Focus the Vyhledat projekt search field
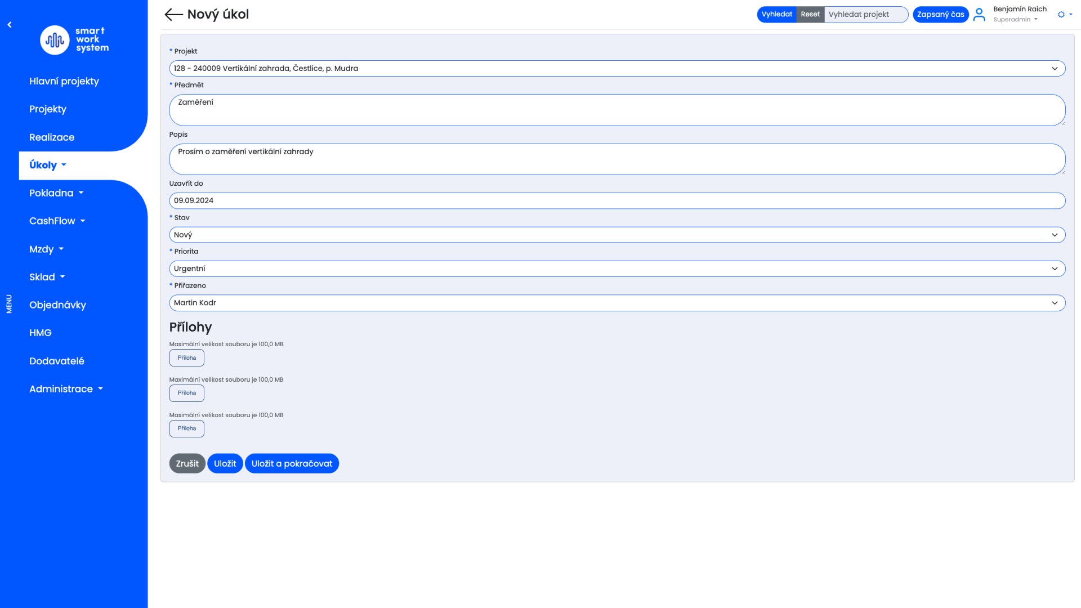1081x608 pixels. click(865, 15)
